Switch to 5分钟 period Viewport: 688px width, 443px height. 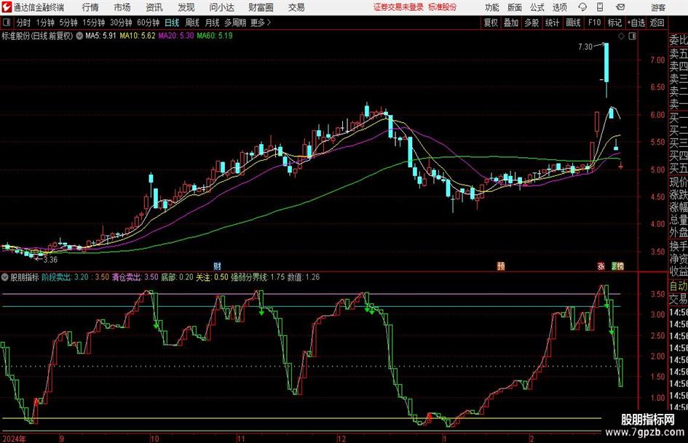[x=68, y=23]
